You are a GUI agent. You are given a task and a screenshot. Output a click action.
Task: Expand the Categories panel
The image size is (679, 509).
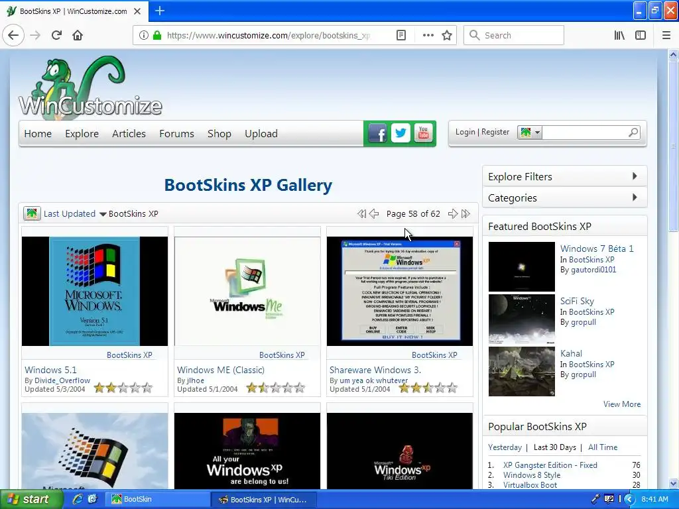pos(565,198)
